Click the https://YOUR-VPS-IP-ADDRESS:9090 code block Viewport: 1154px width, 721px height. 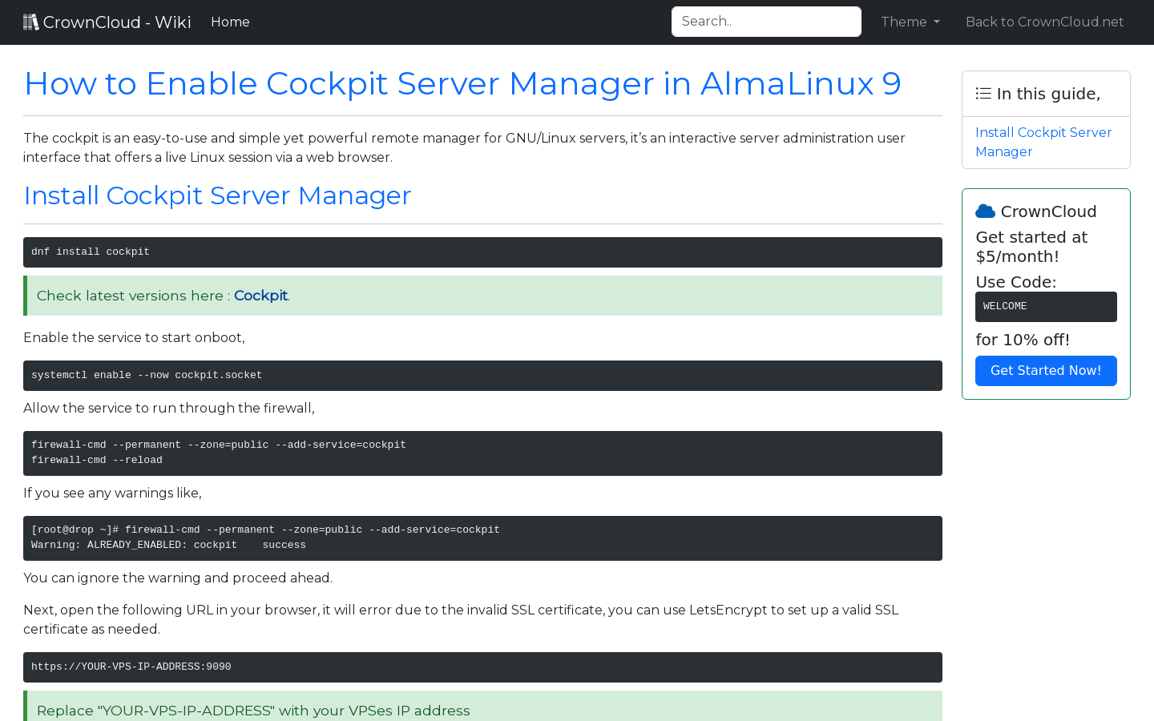(x=482, y=667)
